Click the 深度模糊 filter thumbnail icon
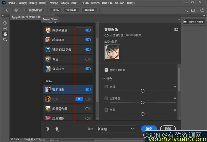Screen dimensions: 207x142 [48, 118]
